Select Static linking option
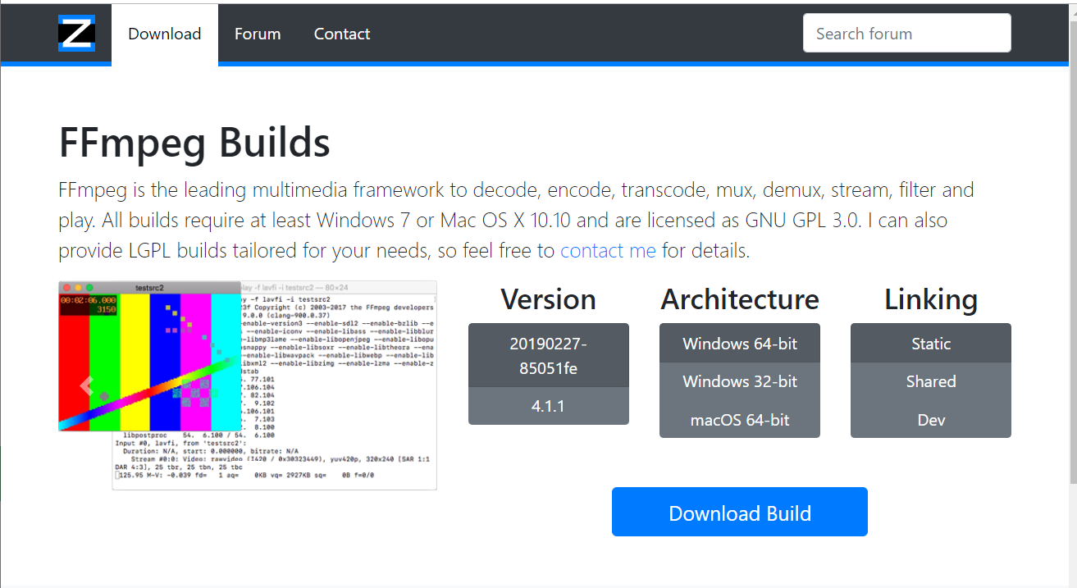This screenshot has width=1077, height=588. point(930,343)
